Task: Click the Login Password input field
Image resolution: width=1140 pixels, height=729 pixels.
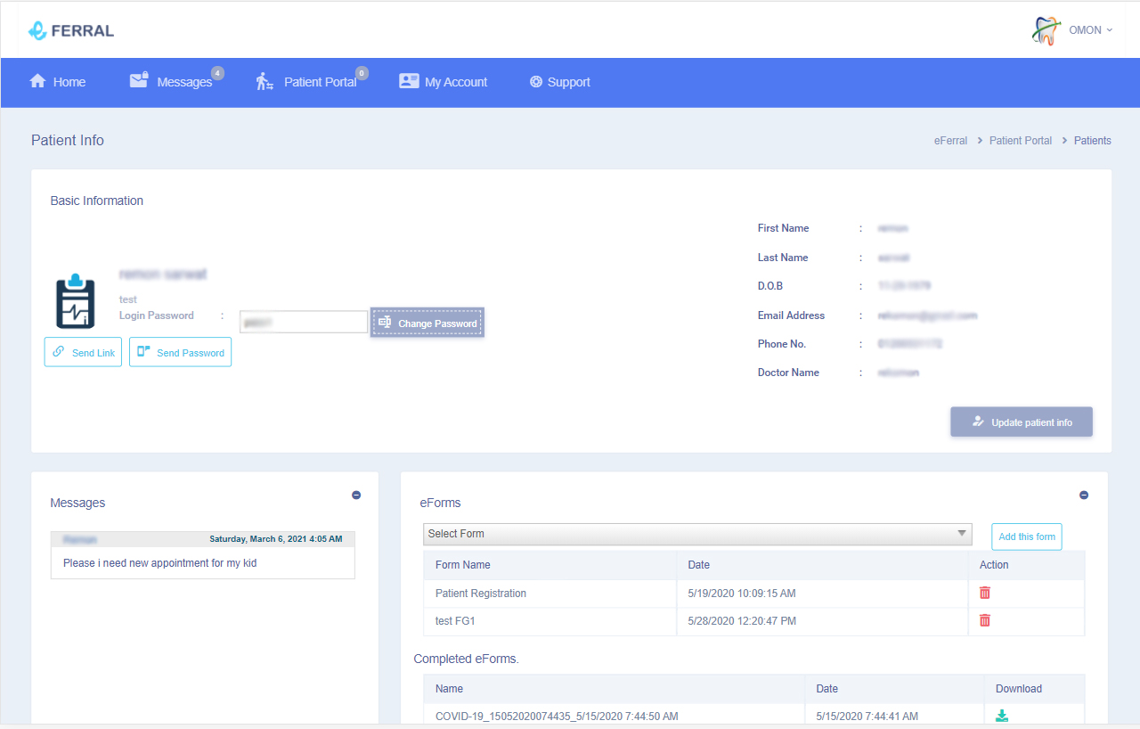Action: (x=303, y=322)
